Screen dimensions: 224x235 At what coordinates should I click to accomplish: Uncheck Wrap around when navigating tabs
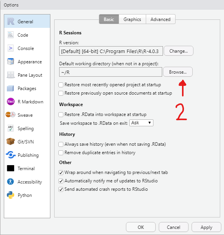(x=61, y=173)
